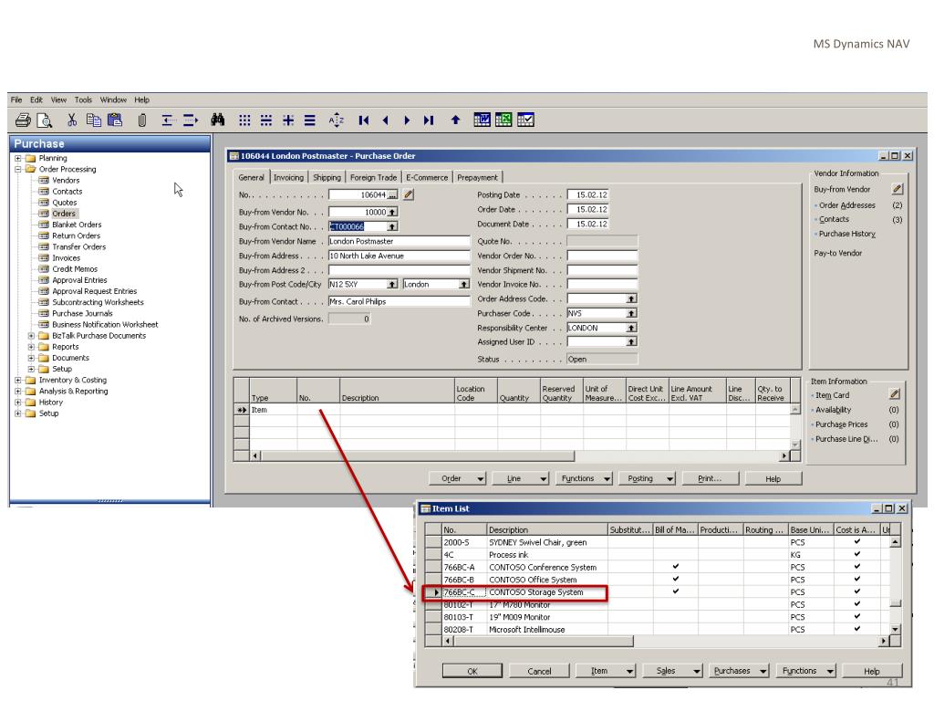Expand the Reports folder
This screenshot has width=934, height=701.
(31, 347)
